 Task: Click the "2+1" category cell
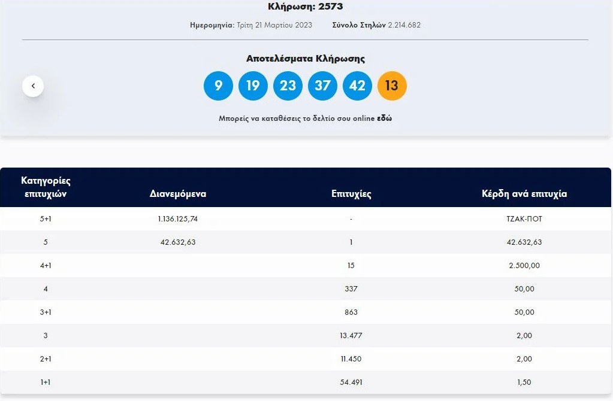point(46,359)
